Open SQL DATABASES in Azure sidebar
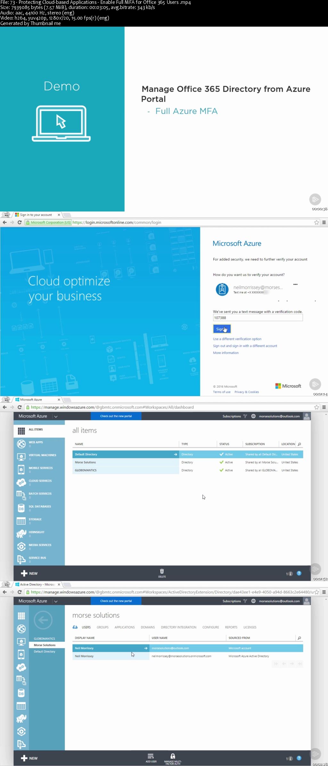 39,508
